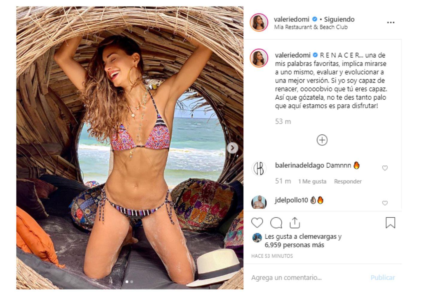The width and height of the screenshot is (431, 293).
Task: Like balerinadeldago's comment
Action: pos(385,168)
